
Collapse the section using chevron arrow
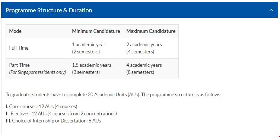271,10
